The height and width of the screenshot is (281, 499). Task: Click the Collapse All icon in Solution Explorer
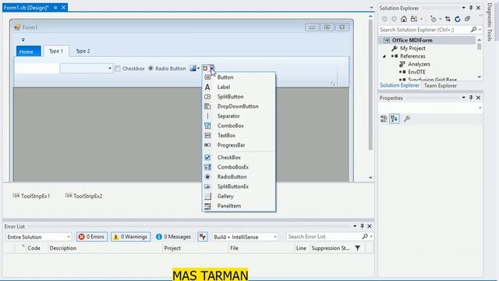click(x=467, y=19)
